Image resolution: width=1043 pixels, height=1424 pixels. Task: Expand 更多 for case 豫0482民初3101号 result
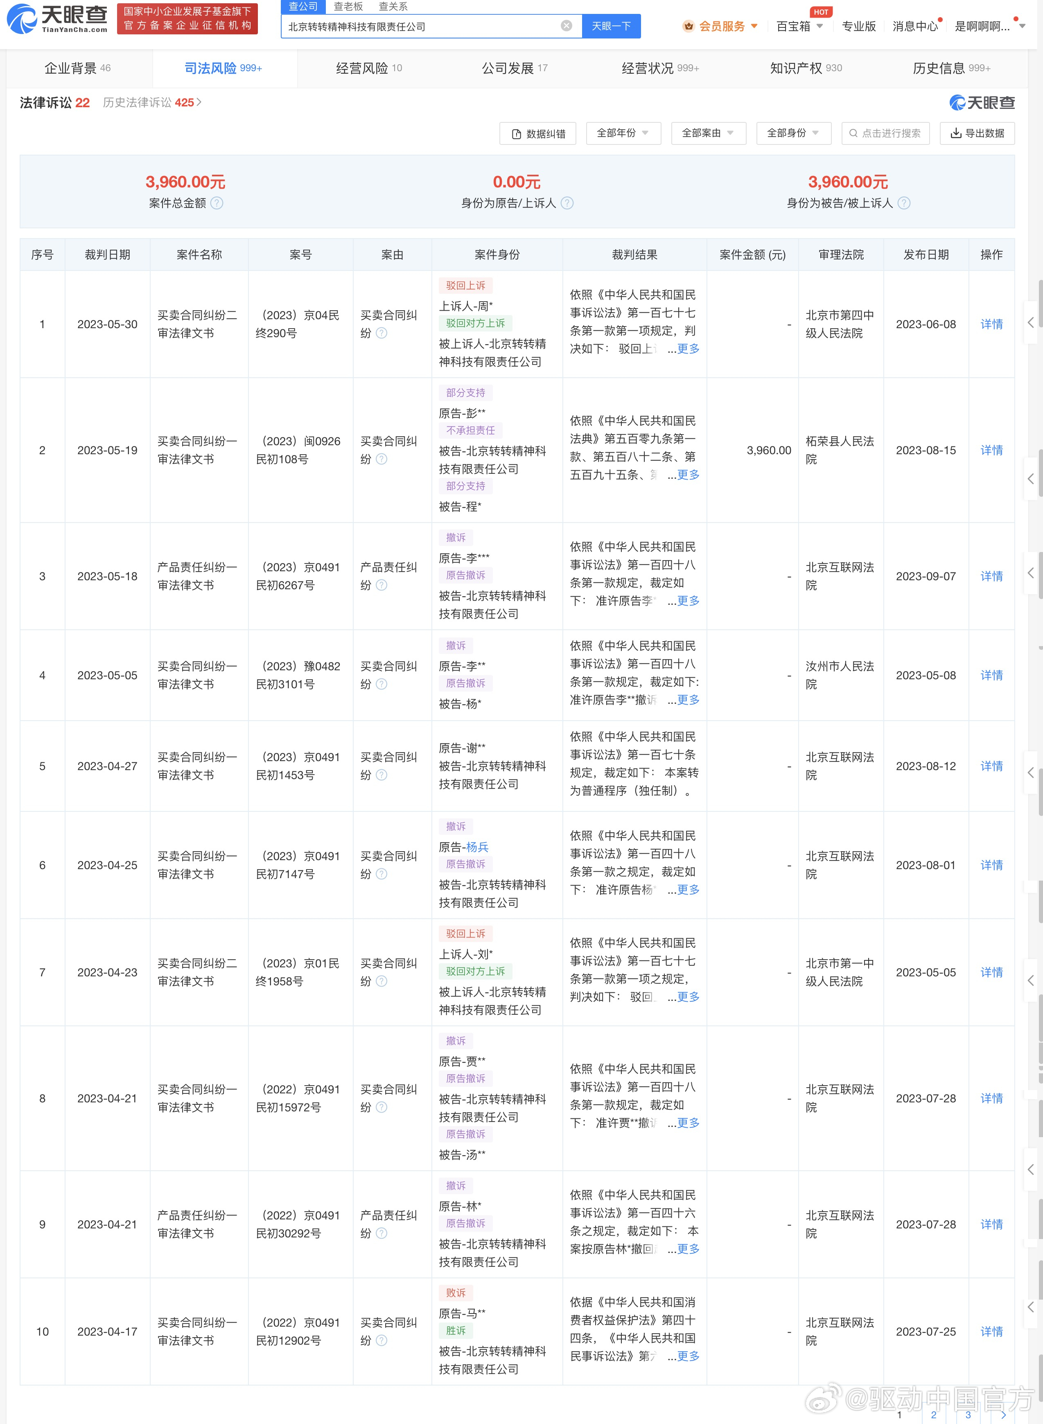tap(688, 700)
